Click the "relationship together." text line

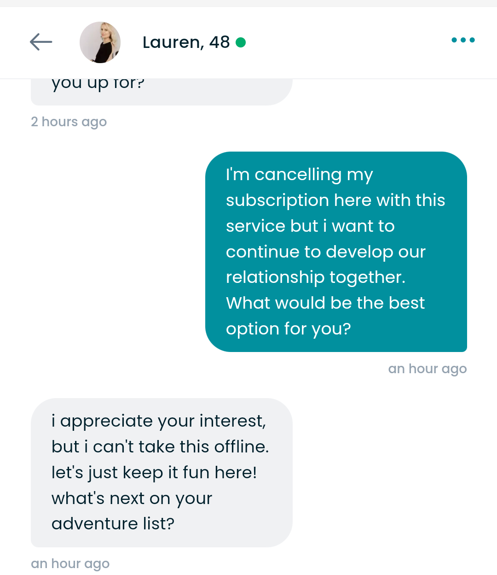pyautogui.click(x=316, y=277)
